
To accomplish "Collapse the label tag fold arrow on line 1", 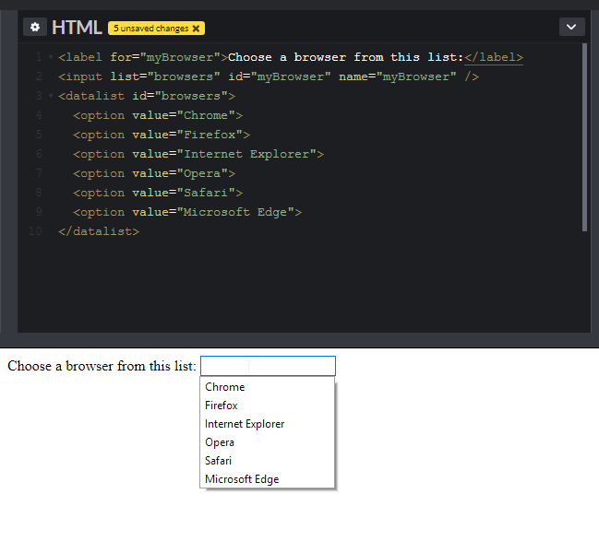I will pyautogui.click(x=51, y=57).
